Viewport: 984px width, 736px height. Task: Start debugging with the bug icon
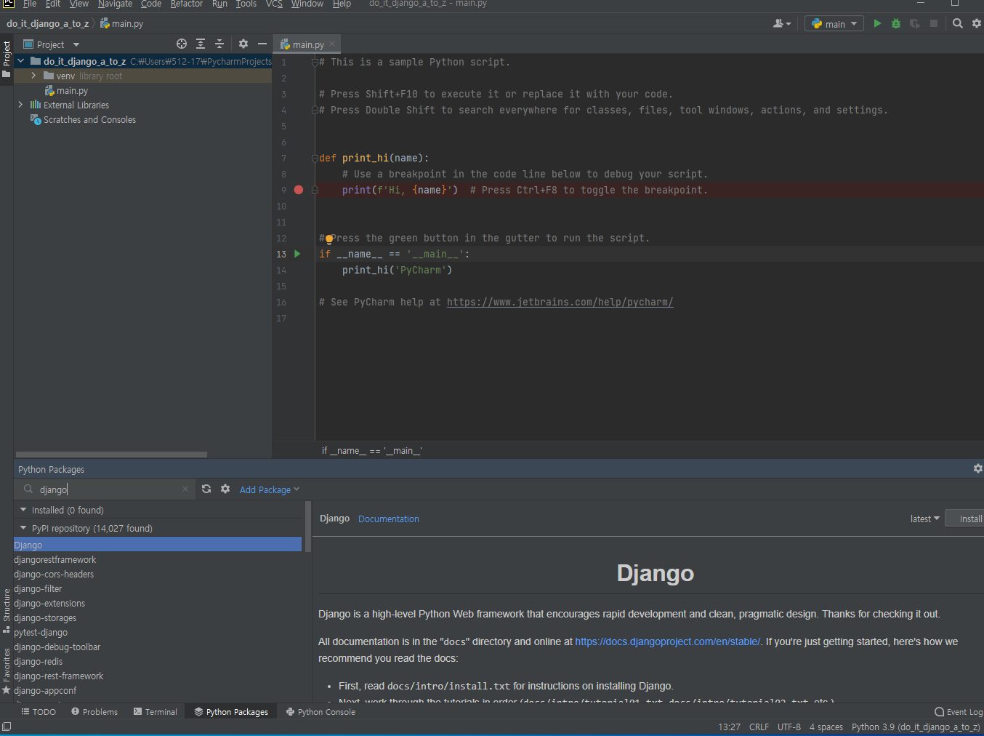(x=896, y=24)
